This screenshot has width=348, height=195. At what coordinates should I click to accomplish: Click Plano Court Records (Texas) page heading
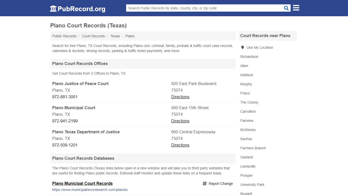pos(88,26)
